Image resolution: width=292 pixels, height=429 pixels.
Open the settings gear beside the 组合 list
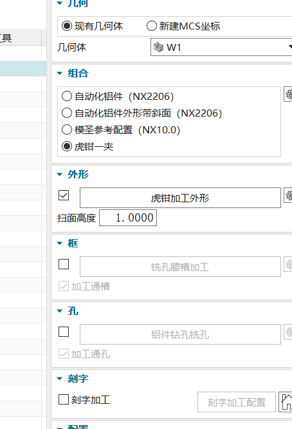288,94
